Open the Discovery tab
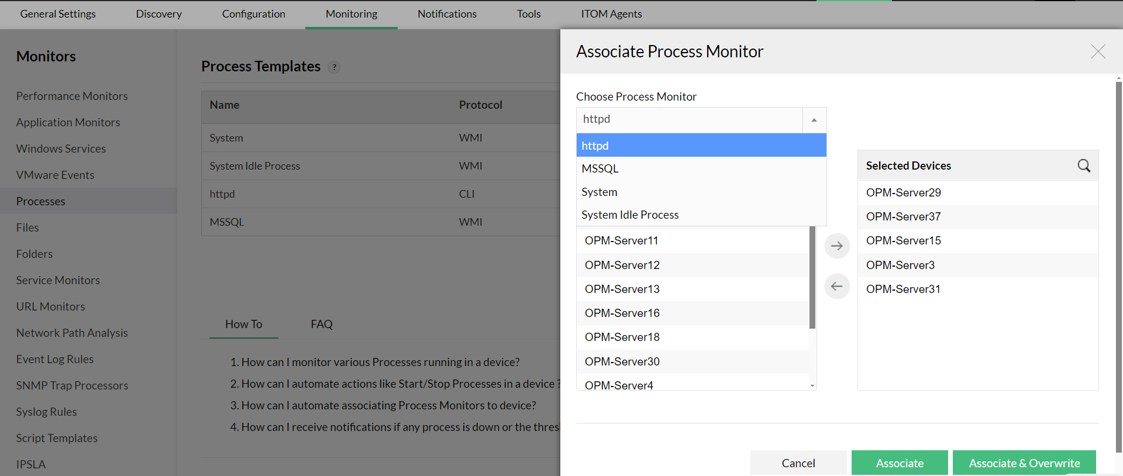Screen dimensions: 1123x476 point(159,14)
